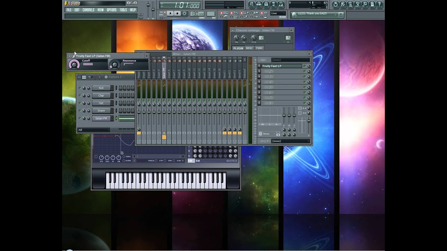Open the OPTIONS menu

pyautogui.click(x=112, y=10)
